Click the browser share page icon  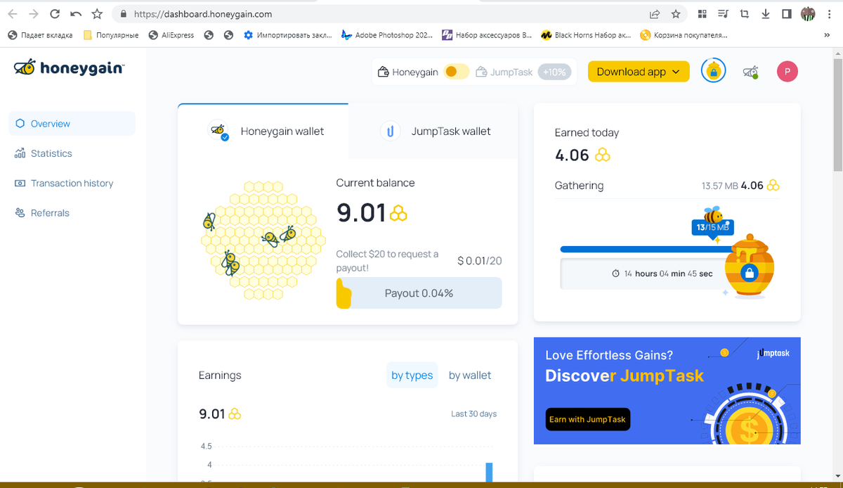(654, 13)
